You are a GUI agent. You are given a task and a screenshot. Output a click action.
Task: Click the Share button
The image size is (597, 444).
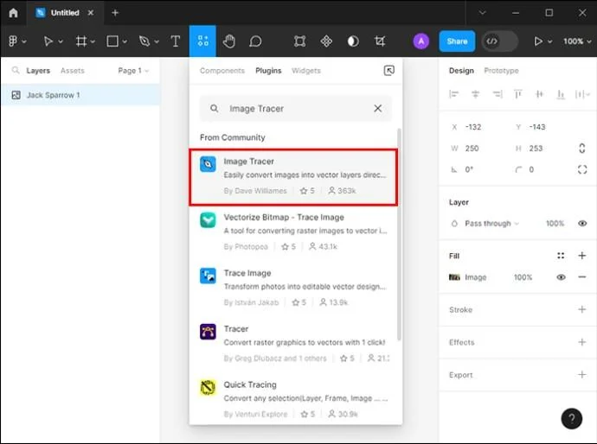(x=457, y=41)
